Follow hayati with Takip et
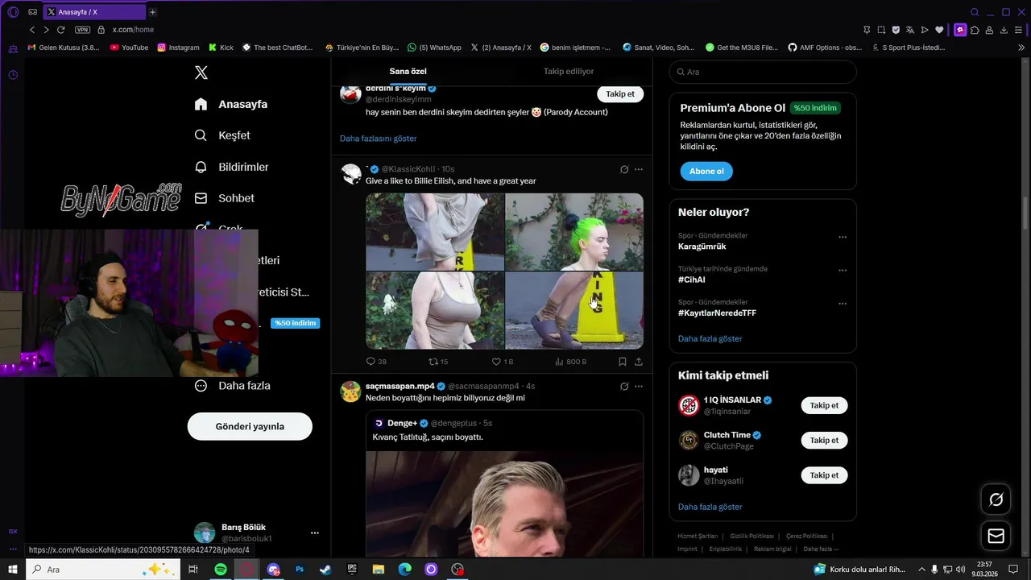Screen dimensions: 1031x580 [824, 475]
